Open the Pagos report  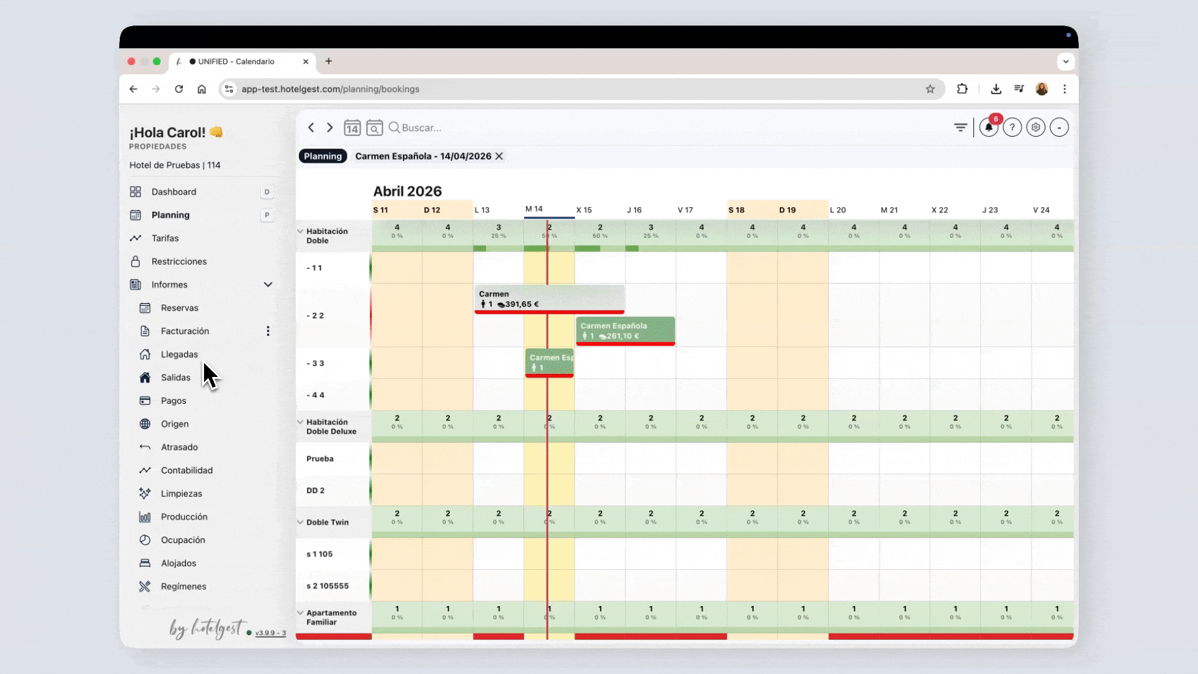tap(173, 401)
